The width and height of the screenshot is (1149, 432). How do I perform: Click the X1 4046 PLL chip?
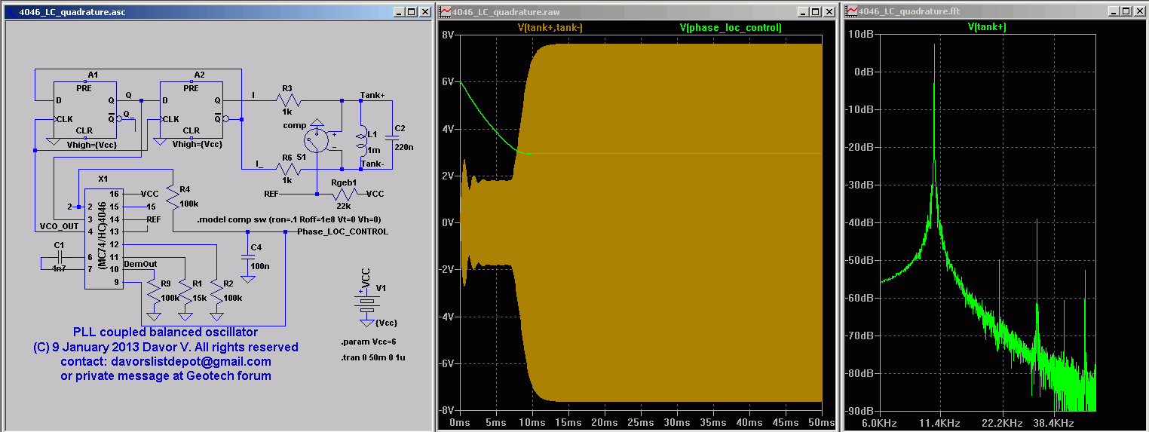[x=103, y=238]
